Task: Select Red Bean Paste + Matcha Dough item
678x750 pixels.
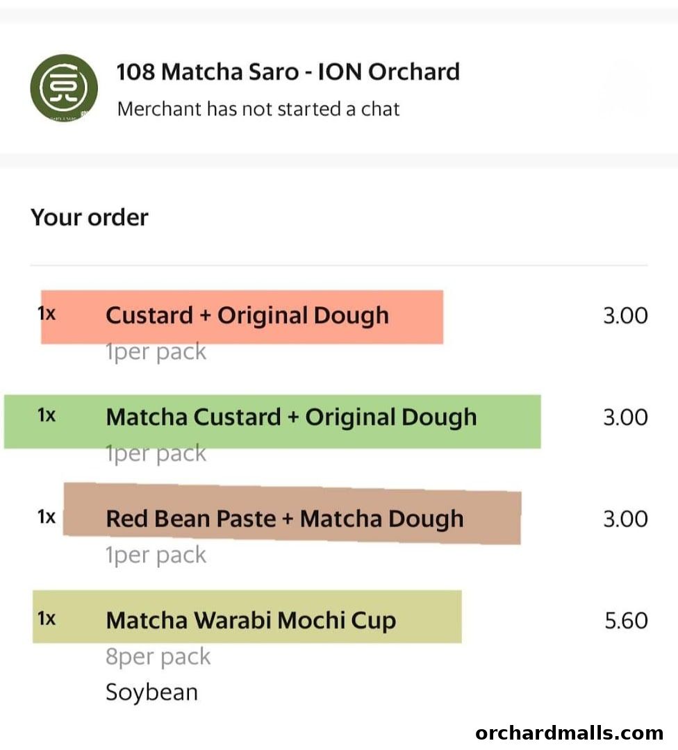Action: (284, 519)
